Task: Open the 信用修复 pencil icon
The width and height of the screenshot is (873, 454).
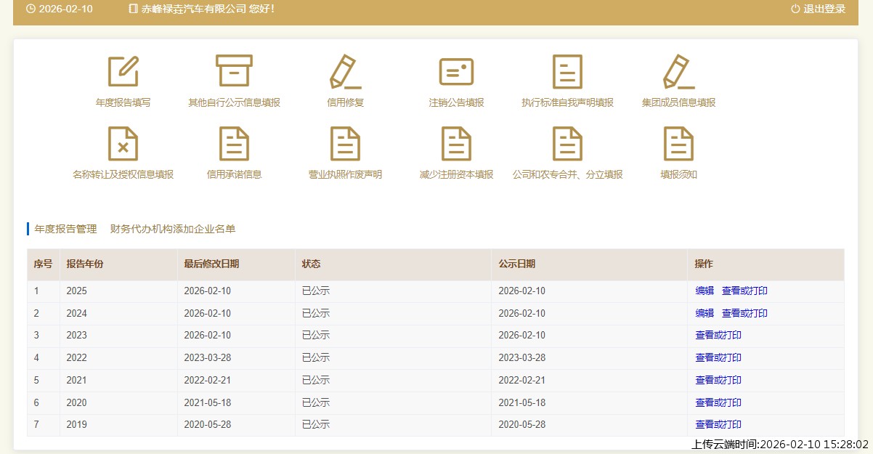Action: pyautogui.click(x=345, y=71)
